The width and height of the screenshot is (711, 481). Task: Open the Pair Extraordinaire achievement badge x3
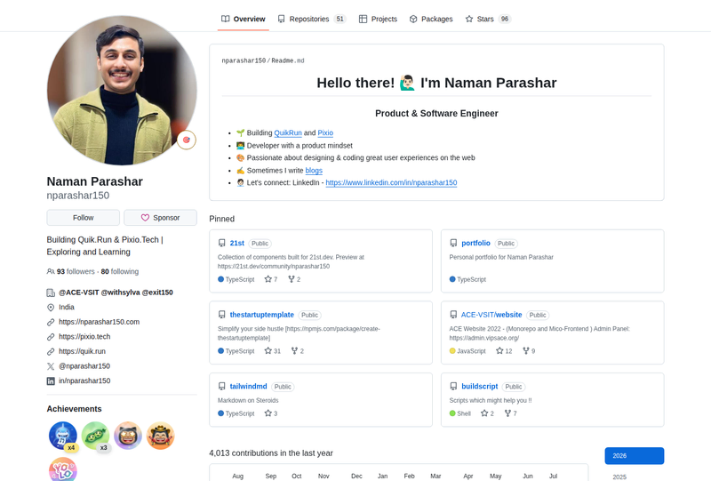[x=95, y=436]
